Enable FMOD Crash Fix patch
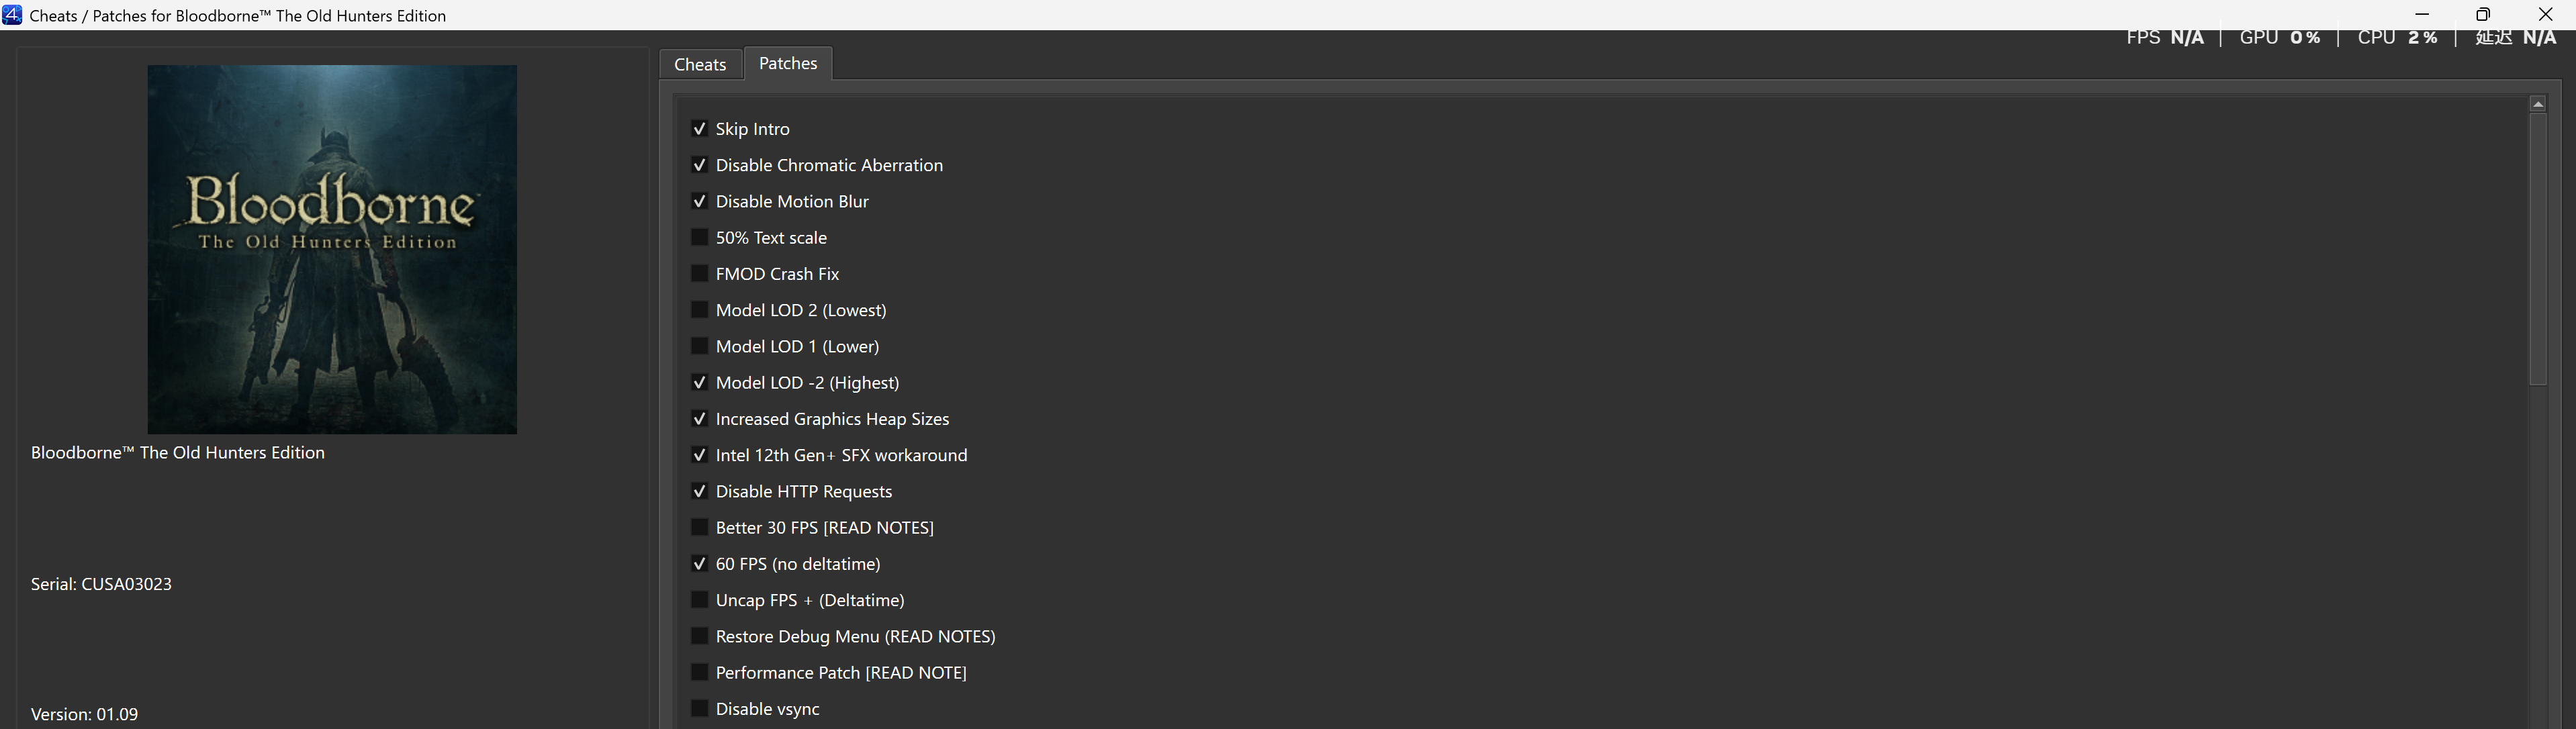This screenshot has height=729, width=2576. tap(699, 274)
